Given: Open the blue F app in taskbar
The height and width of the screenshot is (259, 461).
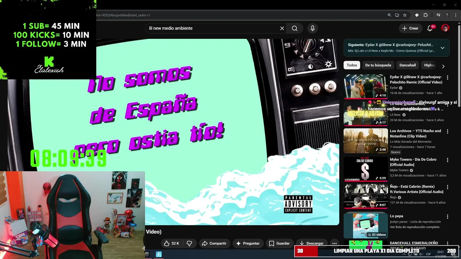Looking at the screenshot, I should coord(158,254).
